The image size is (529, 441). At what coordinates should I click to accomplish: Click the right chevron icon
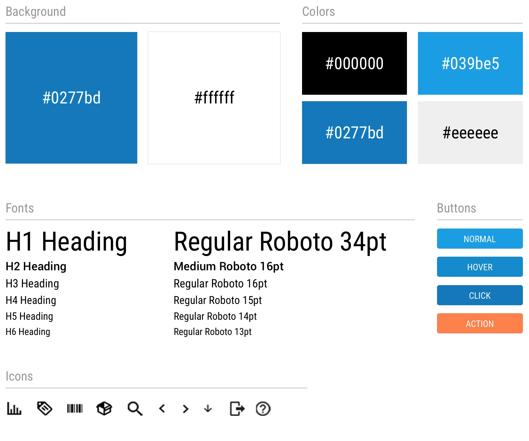point(186,409)
